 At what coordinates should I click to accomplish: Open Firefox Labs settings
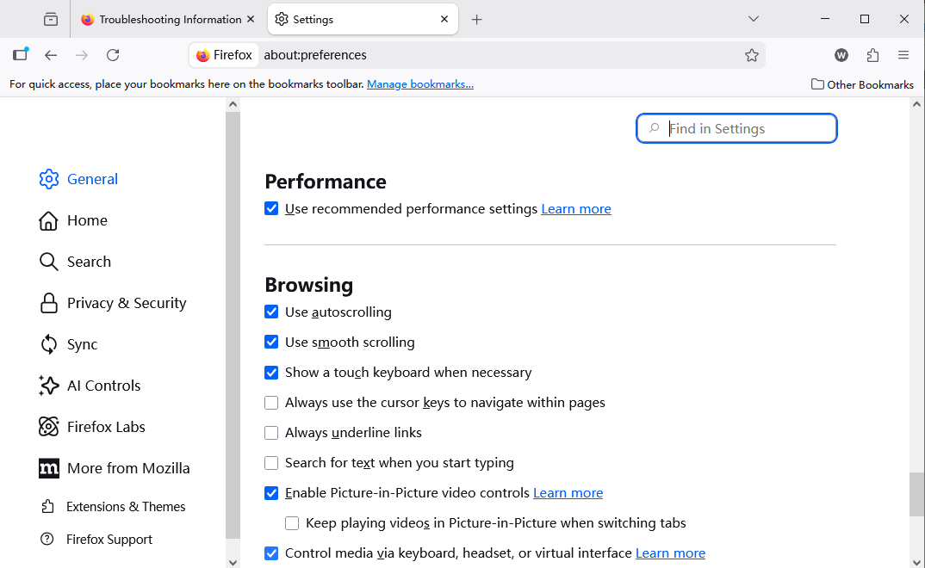(107, 427)
